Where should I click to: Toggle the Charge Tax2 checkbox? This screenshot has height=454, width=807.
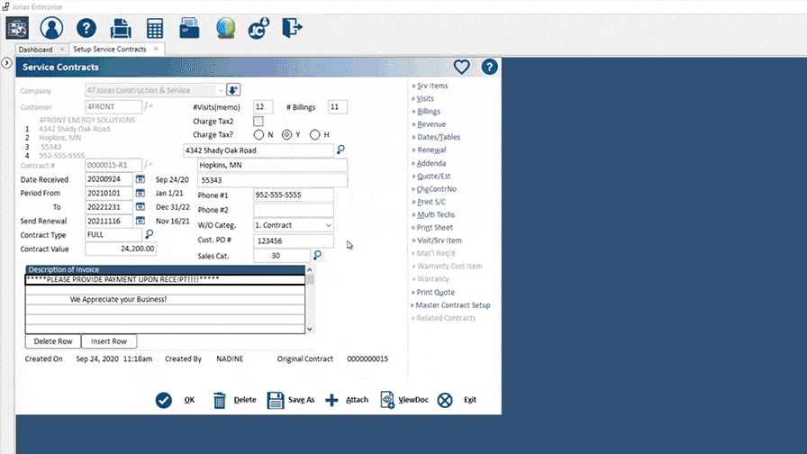tap(258, 121)
